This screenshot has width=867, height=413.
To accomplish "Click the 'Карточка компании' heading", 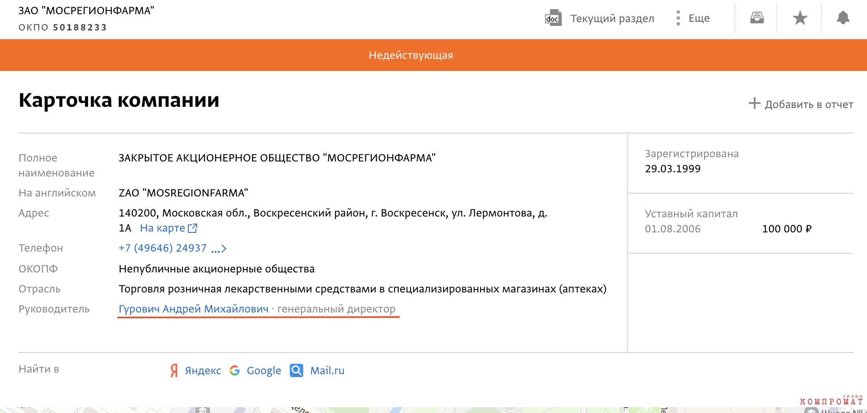I will [x=119, y=100].
